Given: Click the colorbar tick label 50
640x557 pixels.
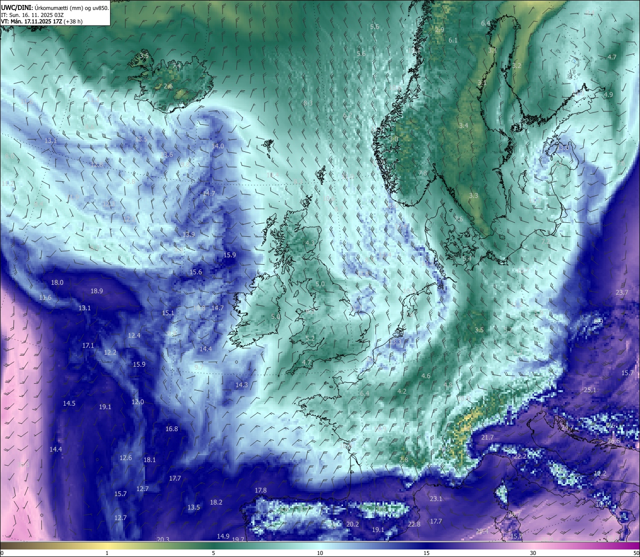Looking at the screenshot, I should pyautogui.click(x=636, y=553).
